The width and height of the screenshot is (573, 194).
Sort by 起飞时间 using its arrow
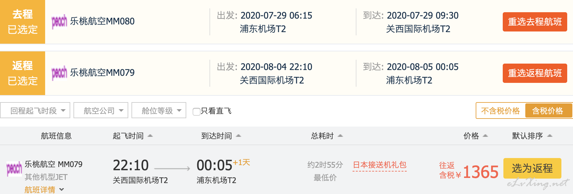click(x=150, y=136)
